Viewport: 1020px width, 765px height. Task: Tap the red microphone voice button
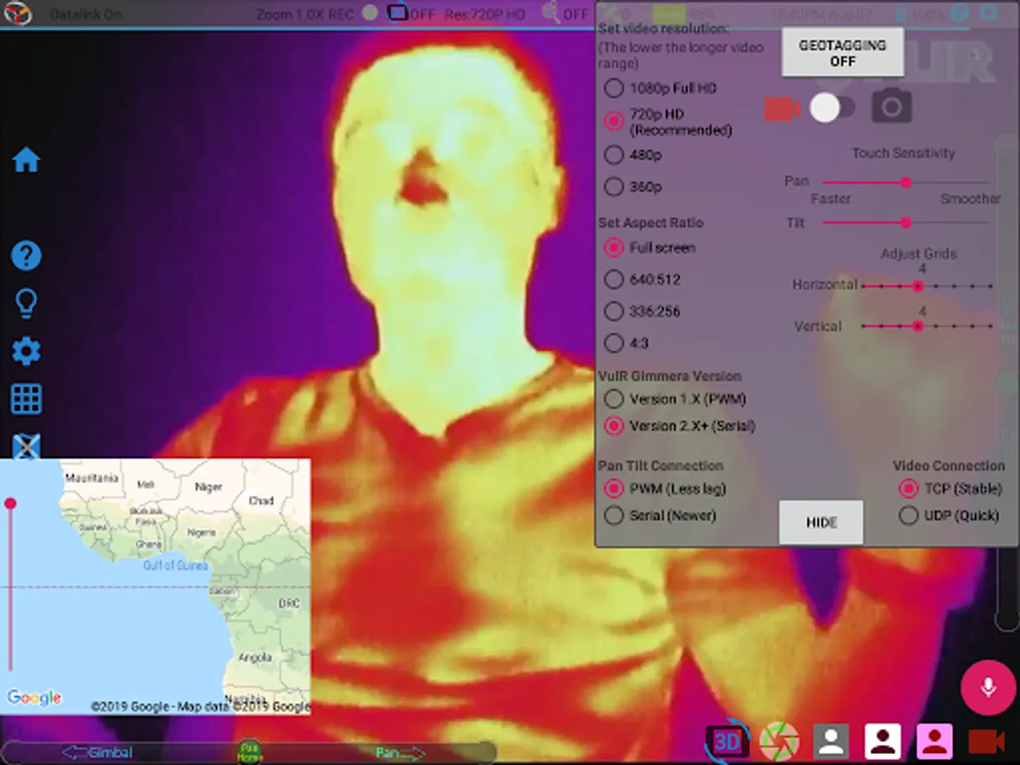[x=989, y=686]
